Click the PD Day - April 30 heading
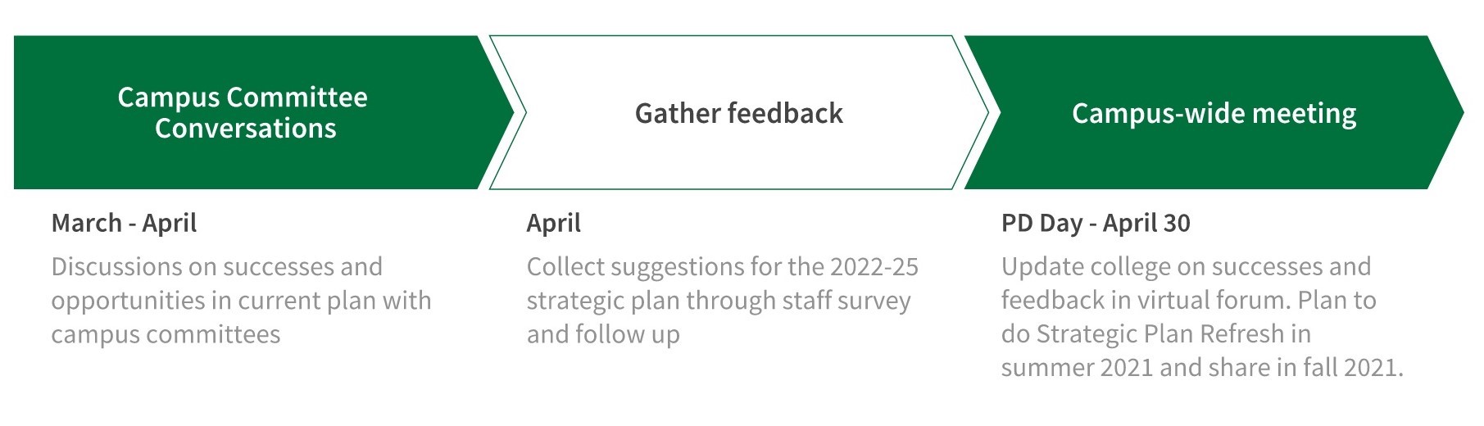Image resolution: width=1484 pixels, height=426 pixels. 1096,223
